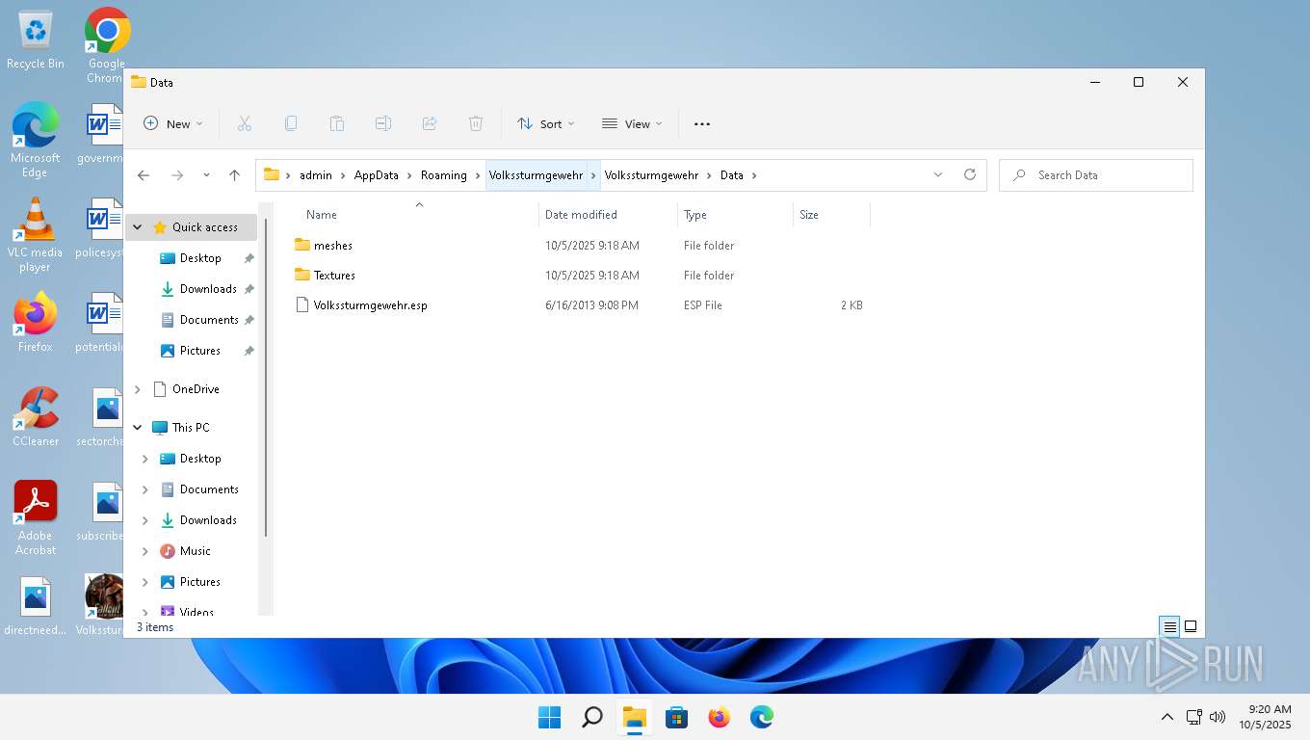Click the Copy icon in toolbar

(291, 123)
